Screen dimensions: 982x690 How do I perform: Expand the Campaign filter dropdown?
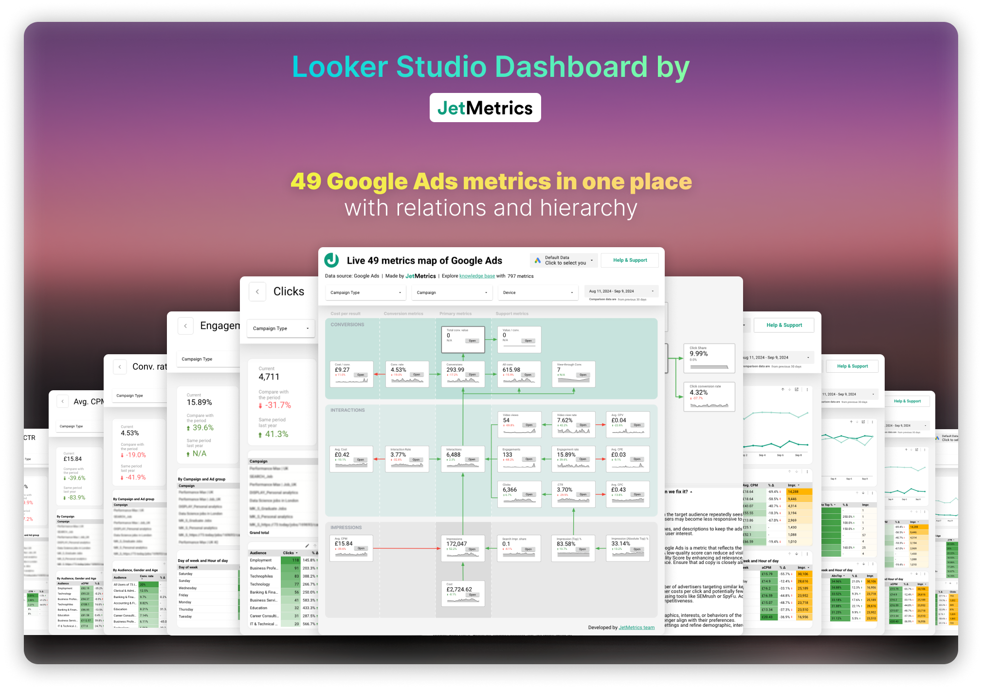coord(452,292)
